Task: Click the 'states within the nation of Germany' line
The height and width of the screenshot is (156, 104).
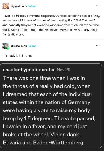Action: coord(47,102)
